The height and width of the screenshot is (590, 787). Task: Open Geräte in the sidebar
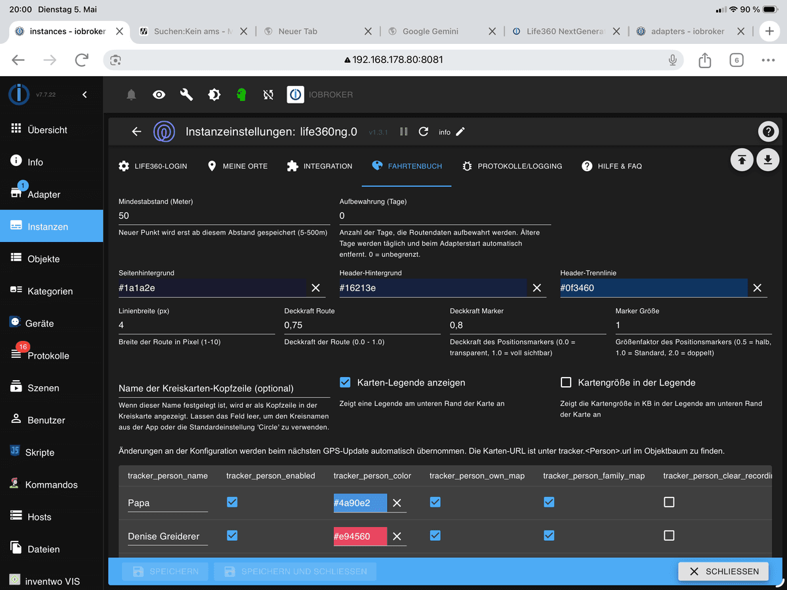pos(51,323)
